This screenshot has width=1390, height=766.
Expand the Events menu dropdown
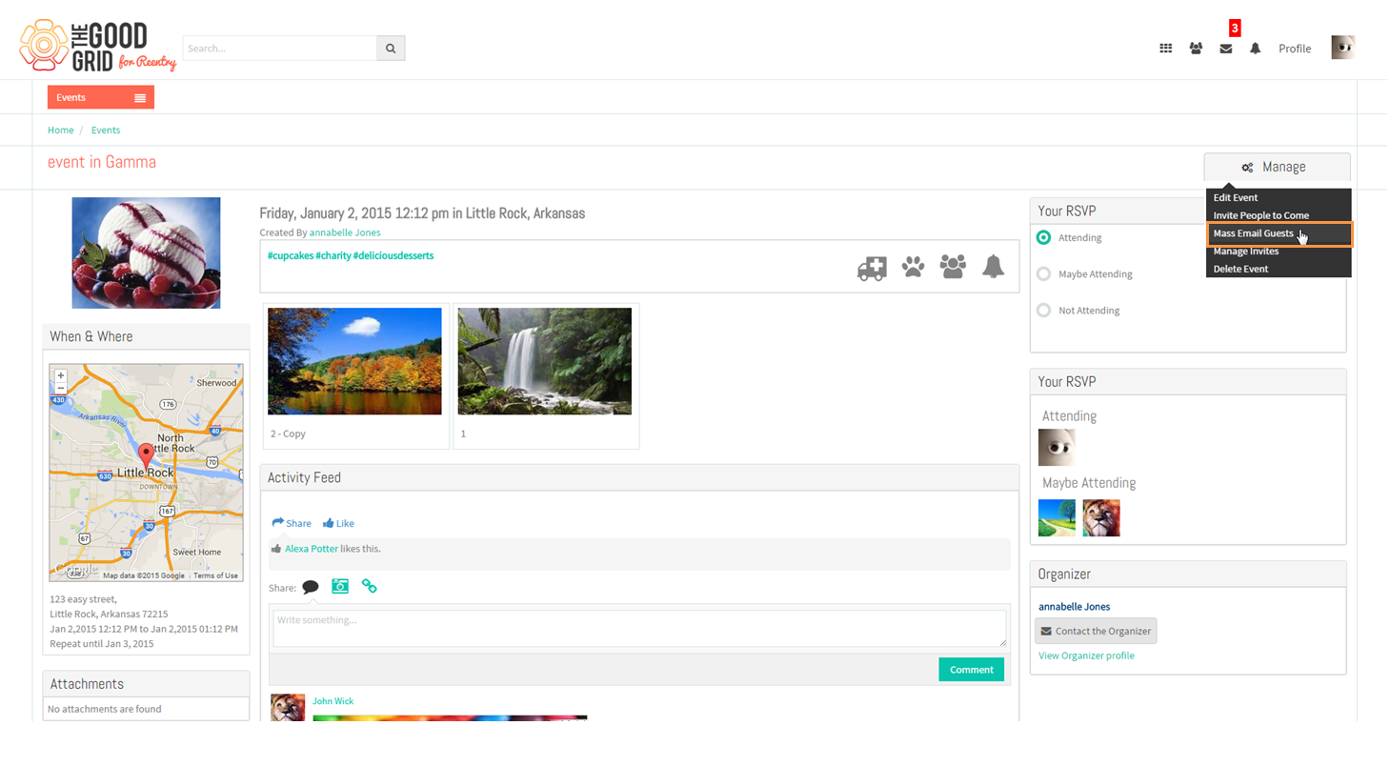tap(101, 97)
